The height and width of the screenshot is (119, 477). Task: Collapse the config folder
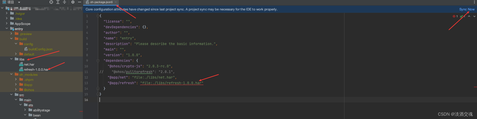tap(16, 44)
